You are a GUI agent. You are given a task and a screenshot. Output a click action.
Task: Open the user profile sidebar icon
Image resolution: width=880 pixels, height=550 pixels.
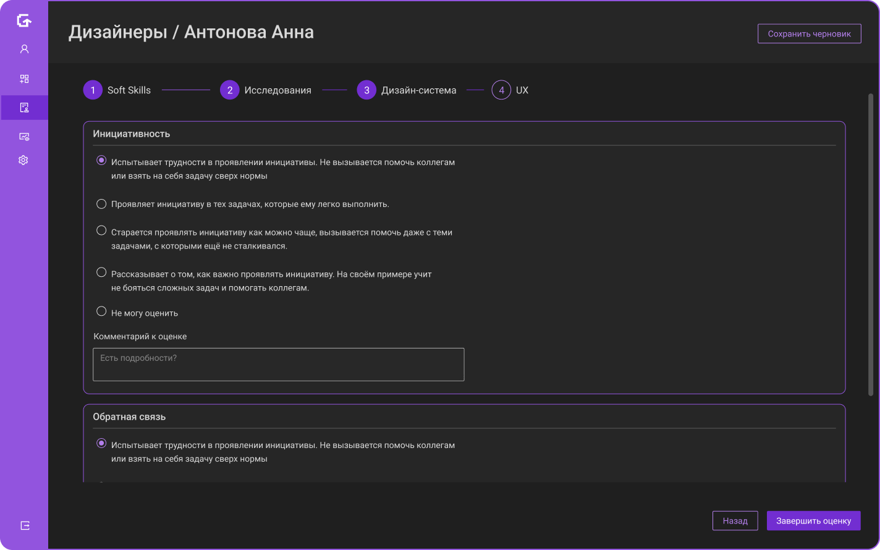coord(24,49)
